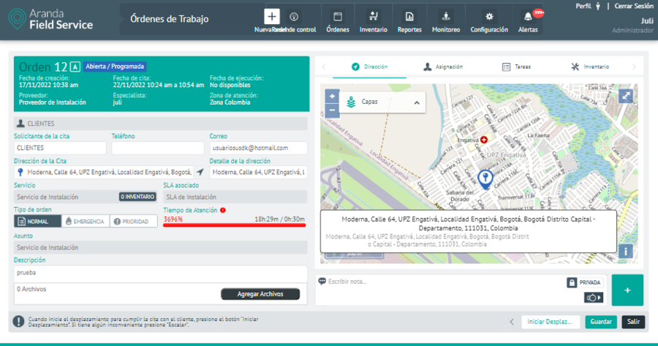658x346 pixels.
Task: Click the green add note button
Action: pos(627,290)
